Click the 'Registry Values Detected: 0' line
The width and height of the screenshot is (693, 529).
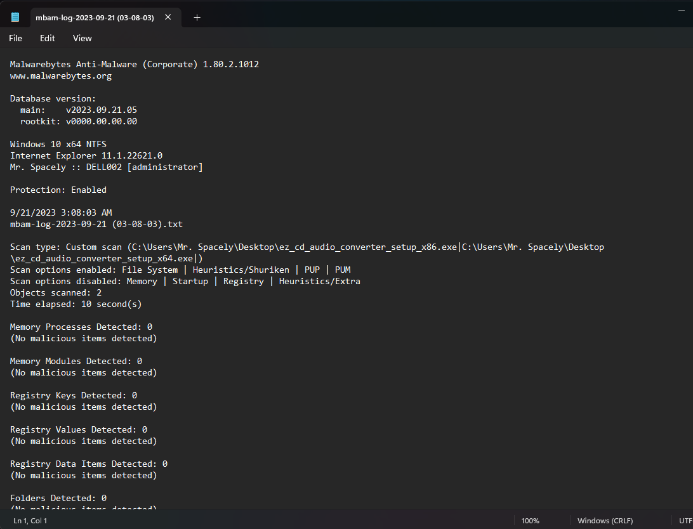[79, 430]
